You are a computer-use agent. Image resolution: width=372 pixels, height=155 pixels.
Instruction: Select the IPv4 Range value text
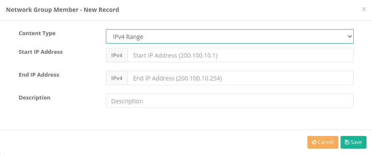point(128,37)
